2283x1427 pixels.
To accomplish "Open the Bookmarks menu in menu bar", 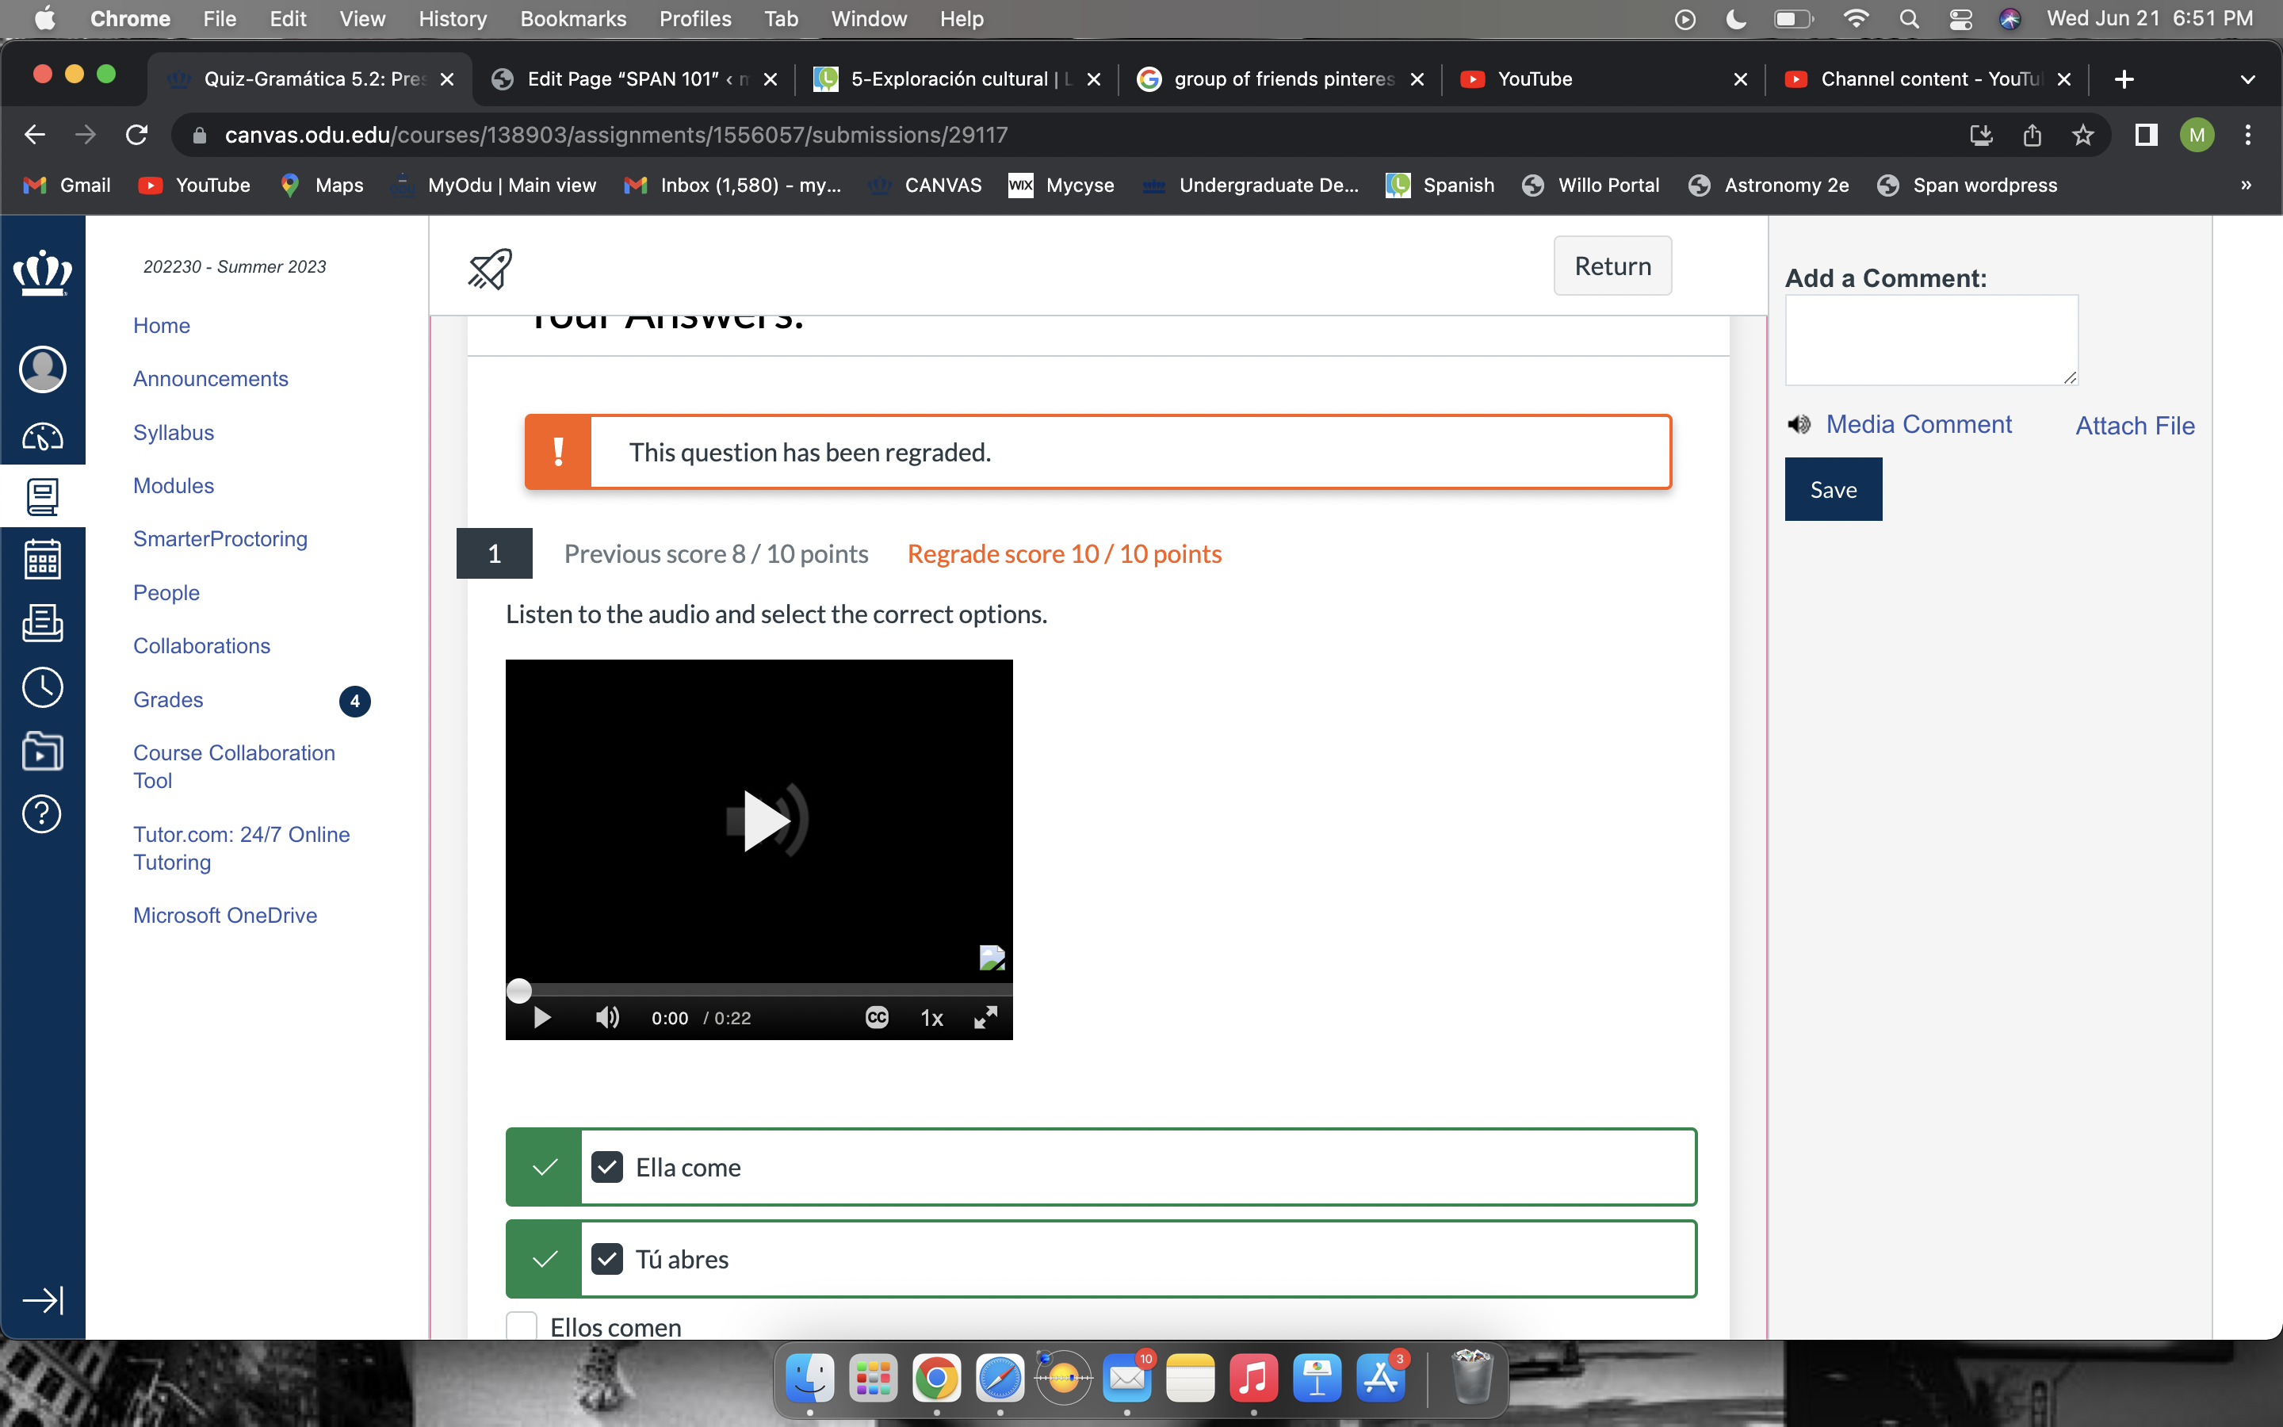I will 574,19.
